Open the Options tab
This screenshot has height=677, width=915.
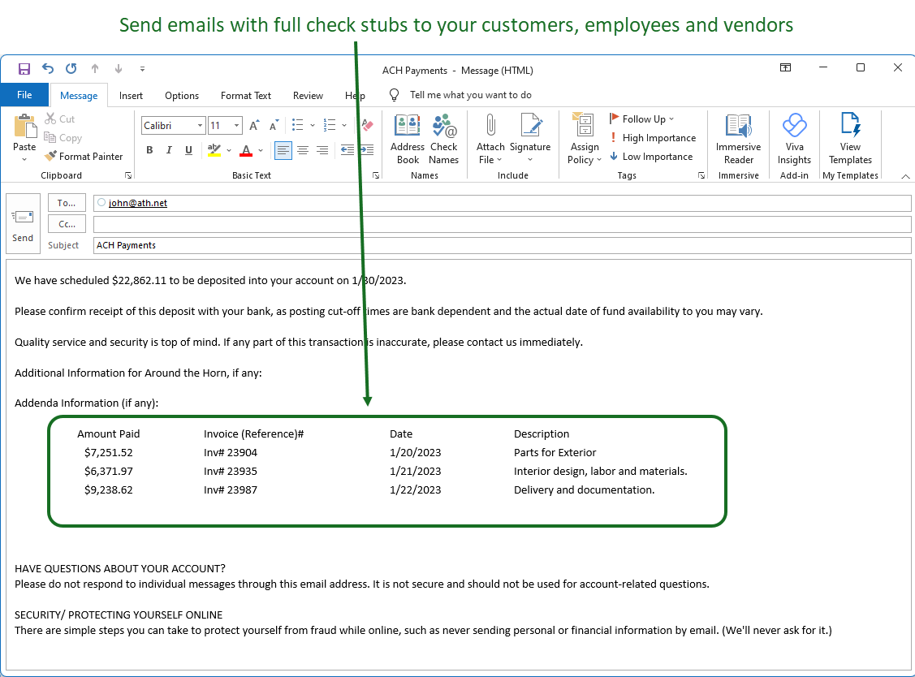pyautogui.click(x=182, y=96)
